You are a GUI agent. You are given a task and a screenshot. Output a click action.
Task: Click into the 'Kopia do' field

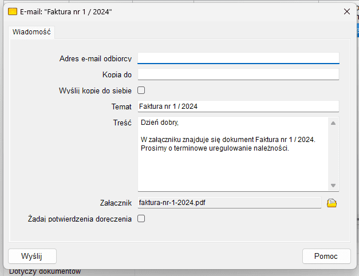(x=238, y=74)
